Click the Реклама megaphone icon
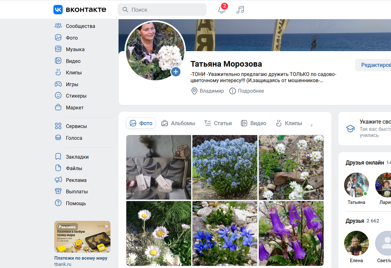This screenshot has height=268, width=391. click(58, 180)
